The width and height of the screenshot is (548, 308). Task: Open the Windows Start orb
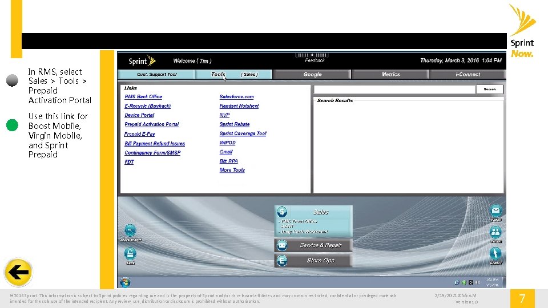click(125, 282)
